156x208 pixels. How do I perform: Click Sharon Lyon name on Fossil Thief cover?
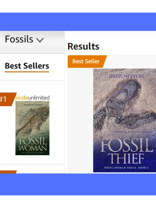point(126,76)
